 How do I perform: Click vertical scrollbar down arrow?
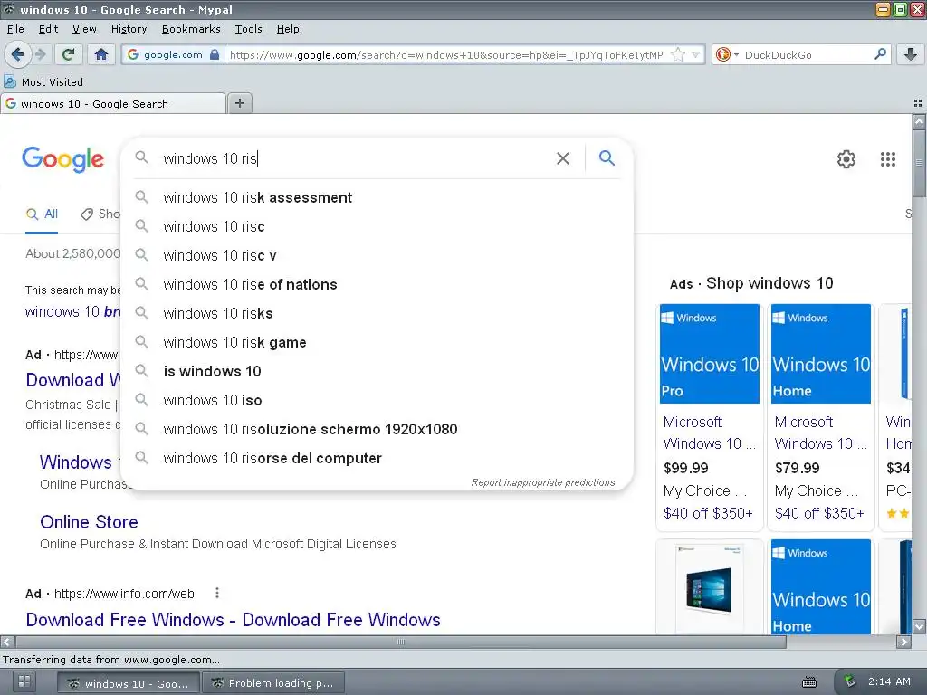click(x=919, y=626)
